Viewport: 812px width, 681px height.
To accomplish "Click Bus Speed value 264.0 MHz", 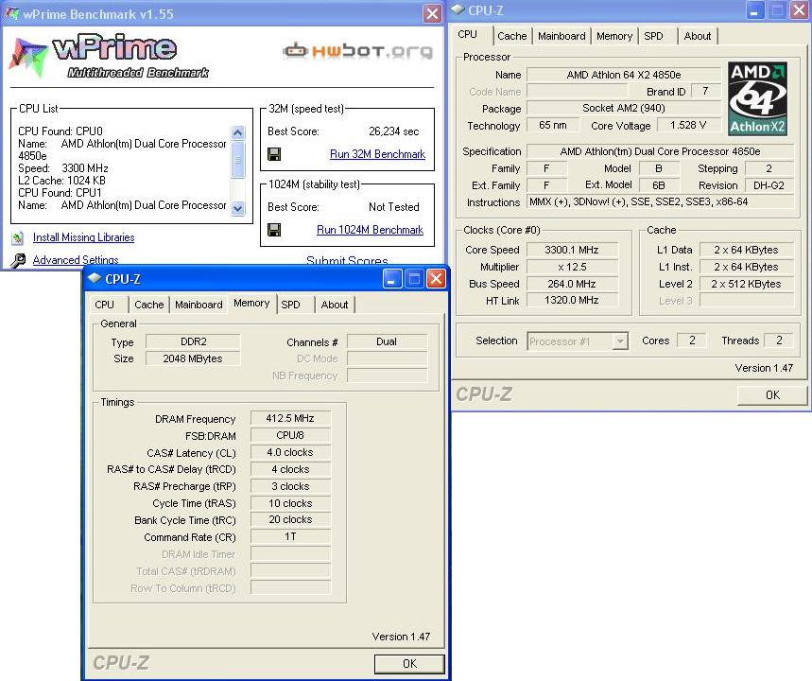I will click(x=572, y=284).
